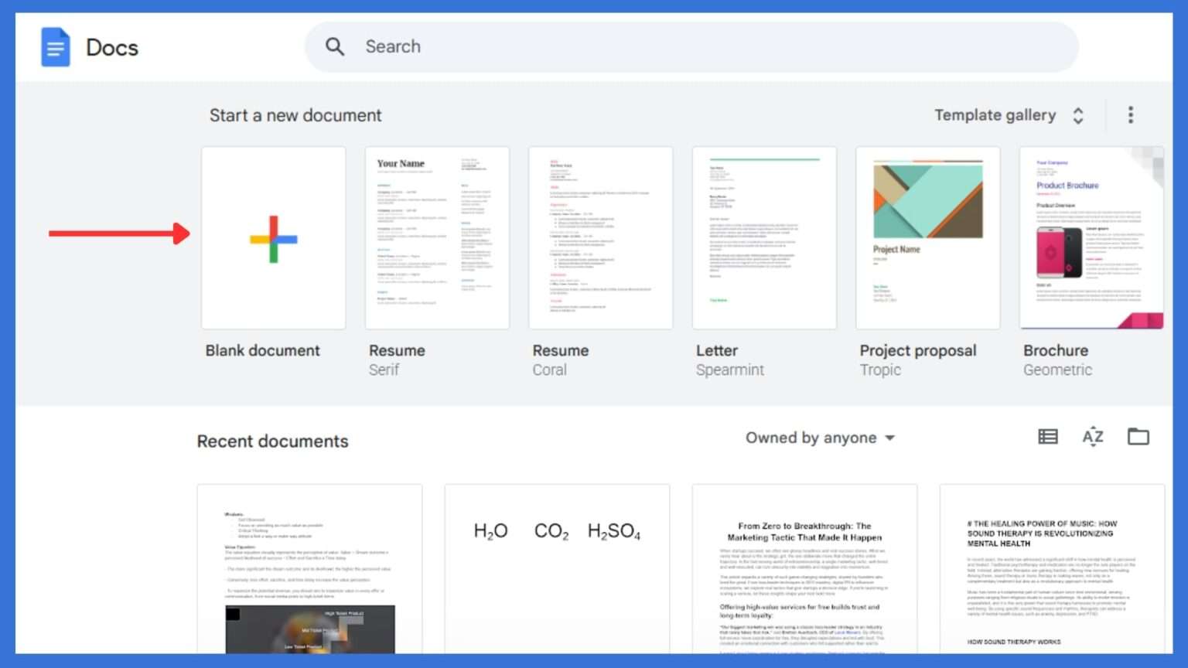Screen dimensions: 1188x668
Task: Choose the Letter Spearmint template
Action: [764, 238]
